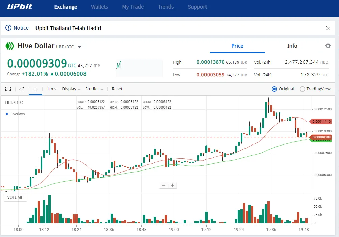Switch to the Info tab
339x237 pixels.
point(292,46)
